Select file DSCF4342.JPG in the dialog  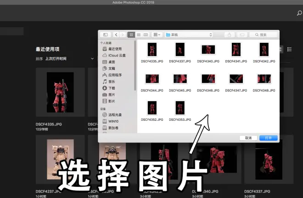click(264, 52)
